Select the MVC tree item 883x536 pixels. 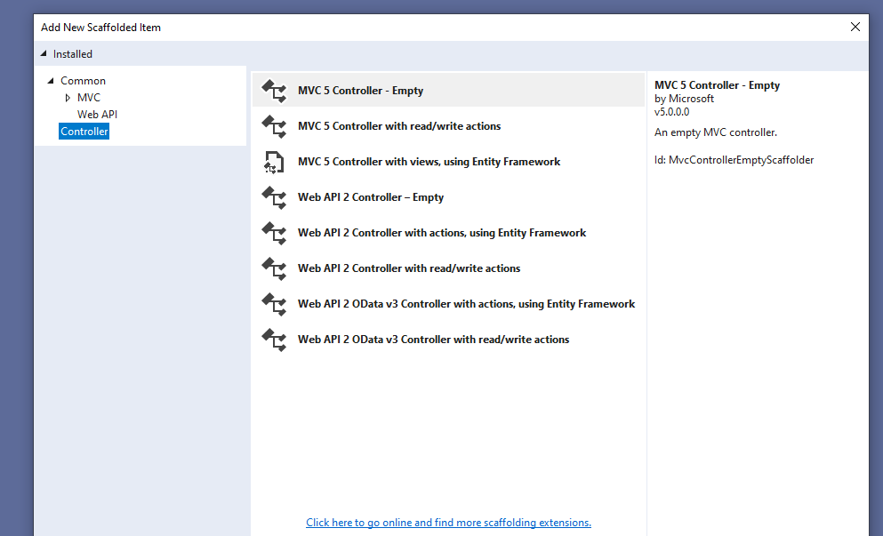click(88, 98)
